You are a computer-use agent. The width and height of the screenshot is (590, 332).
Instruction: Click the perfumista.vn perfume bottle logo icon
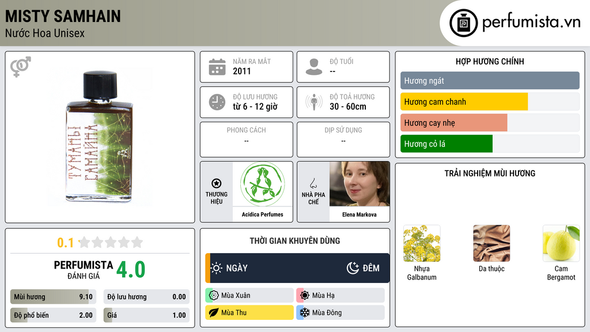point(463,23)
